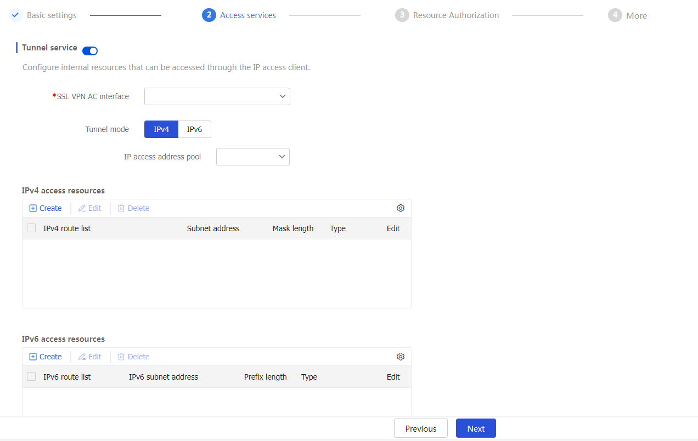This screenshot has width=698, height=441.
Task: Select IPv4 tunnel mode
Action: [x=161, y=129]
